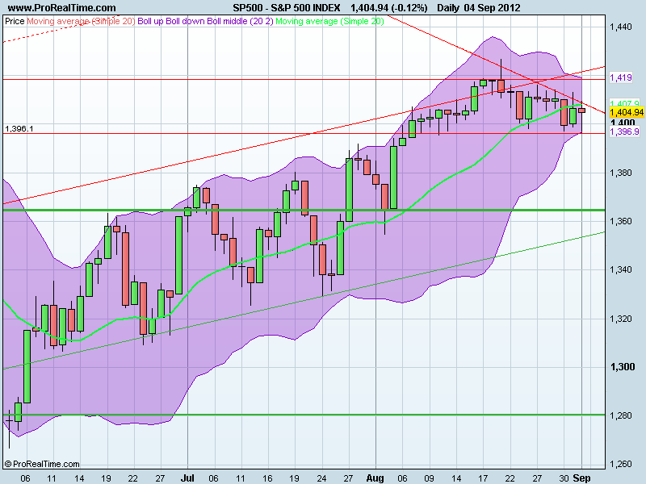Click the purple 1,396.9 Bollinger lower tag
The width and height of the screenshot is (646, 484).
click(x=624, y=131)
